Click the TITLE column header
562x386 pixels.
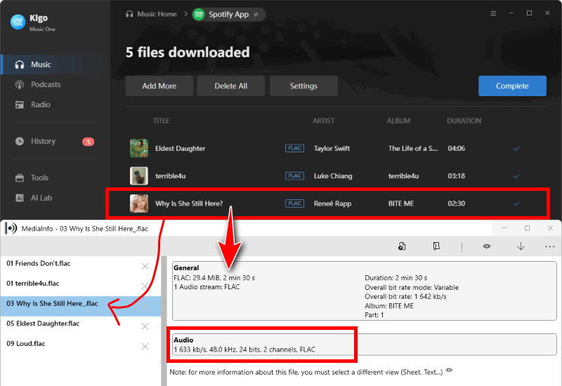(162, 121)
